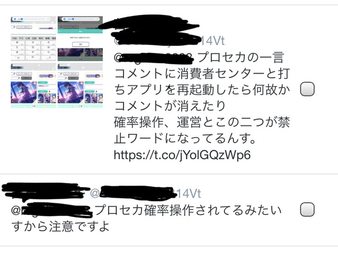
Task: Open the screenshot with the empty comment box
Action: 80,85
